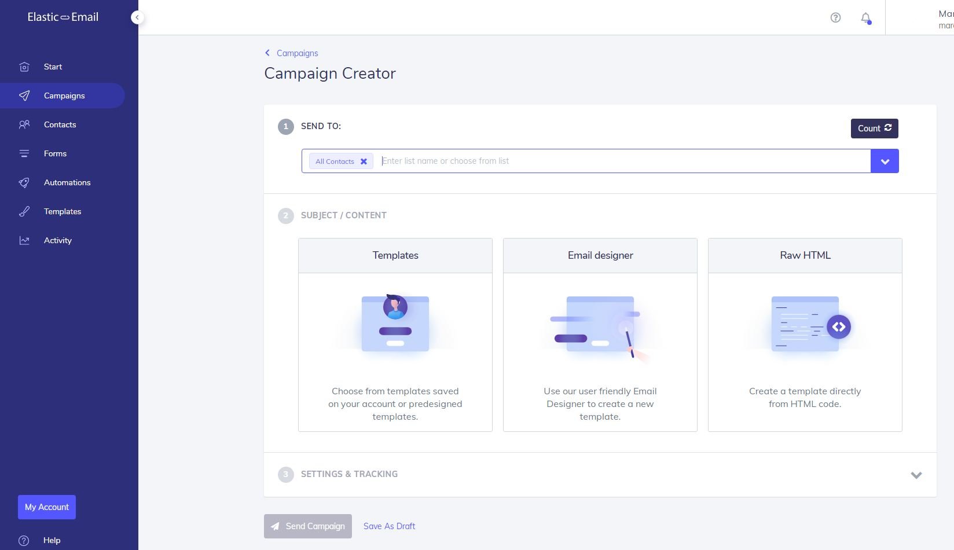This screenshot has width=954, height=550.
Task: Click the Start home icon in sidebar
Action: [x=24, y=67]
